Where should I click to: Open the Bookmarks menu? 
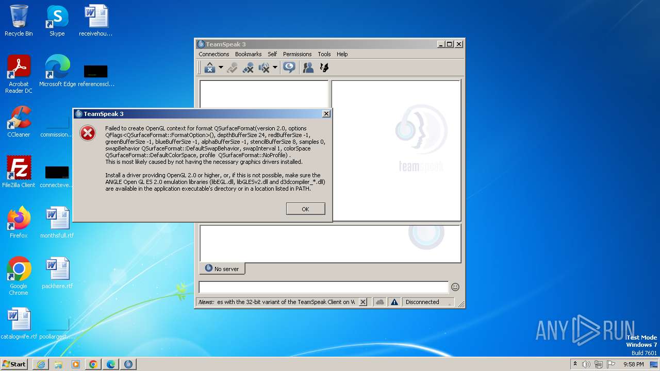248,54
